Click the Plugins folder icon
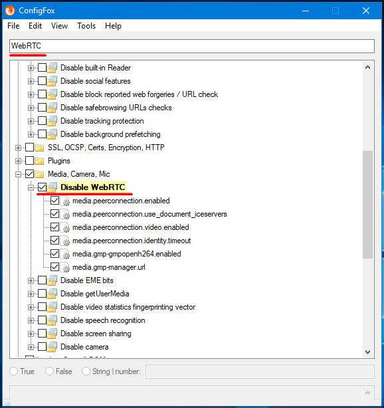The height and width of the screenshot is (408, 384). pyautogui.click(x=39, y=161)
